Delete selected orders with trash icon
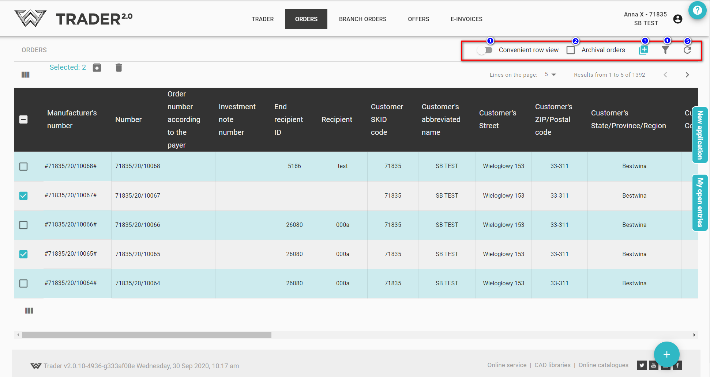 click(x=119, y=68)
